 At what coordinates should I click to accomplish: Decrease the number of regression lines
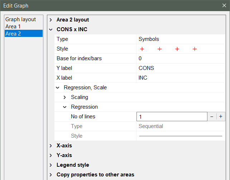[212, 117]
